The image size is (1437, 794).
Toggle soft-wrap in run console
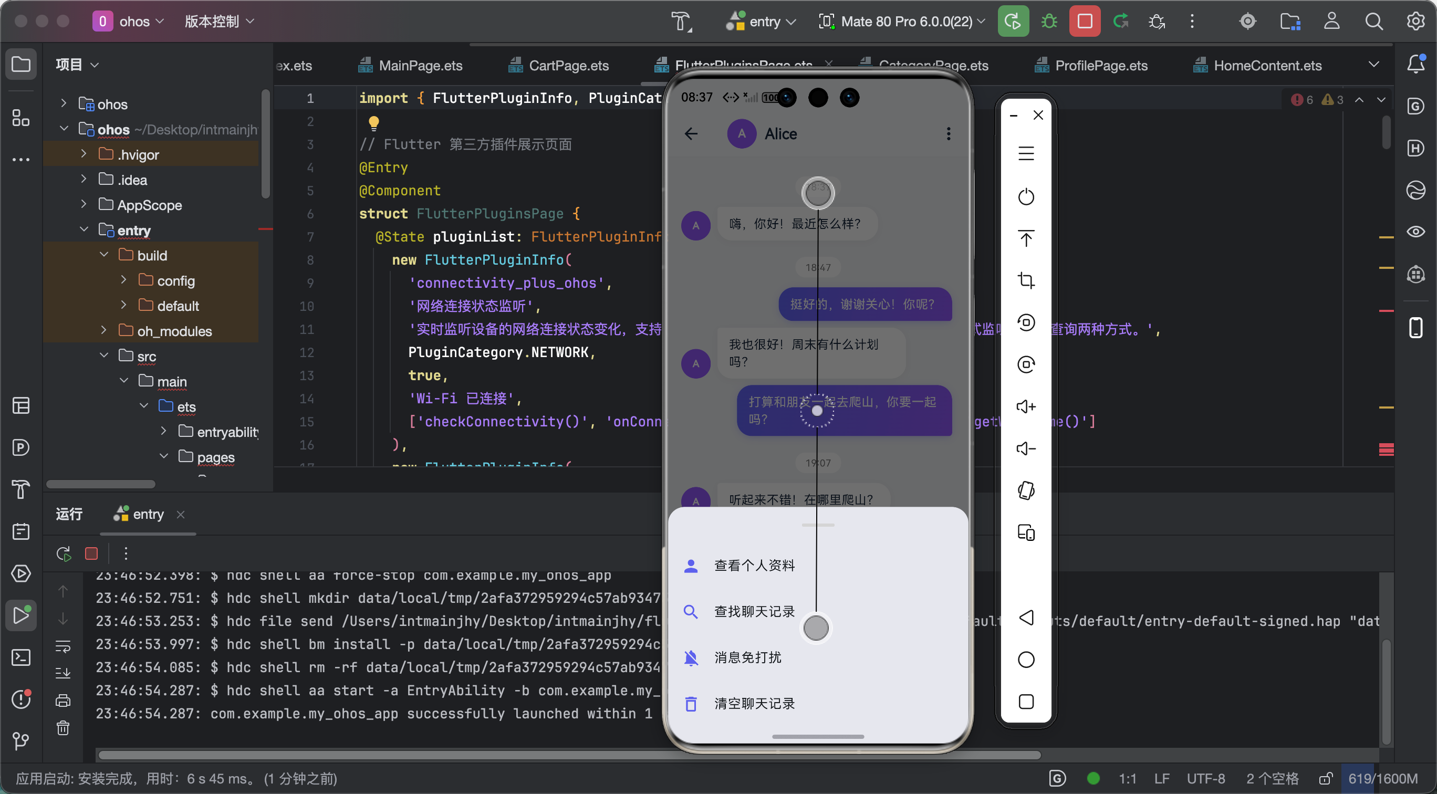coord(63,647)
